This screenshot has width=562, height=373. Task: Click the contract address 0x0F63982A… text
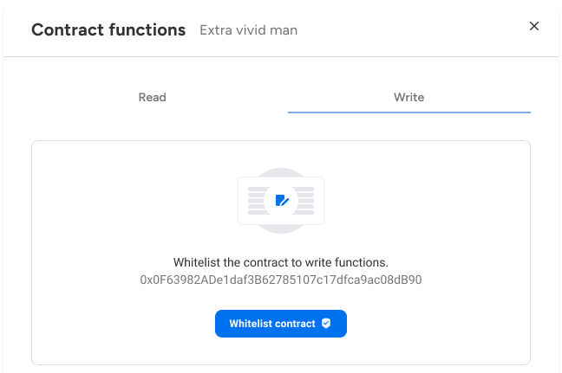click(x=281, y=280)
